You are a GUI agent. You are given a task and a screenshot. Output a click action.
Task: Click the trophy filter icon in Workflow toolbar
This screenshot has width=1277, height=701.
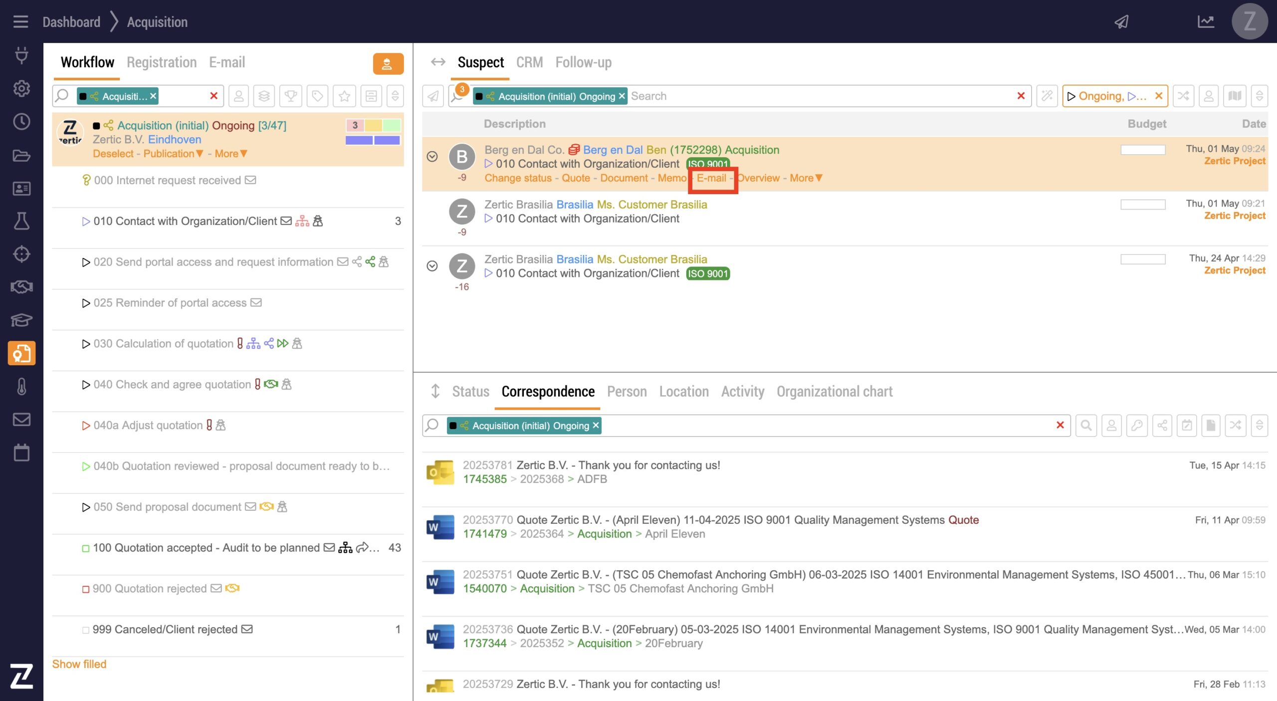[x=290, y=96]
